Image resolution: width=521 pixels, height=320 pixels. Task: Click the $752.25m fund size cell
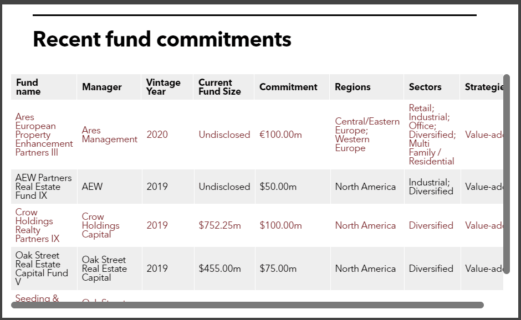click(x=219, y=225)
